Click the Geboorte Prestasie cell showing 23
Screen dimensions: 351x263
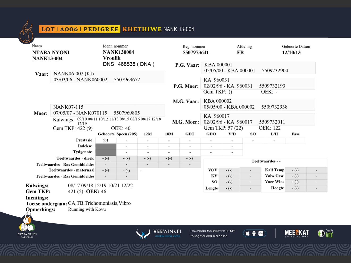[106, 141]
